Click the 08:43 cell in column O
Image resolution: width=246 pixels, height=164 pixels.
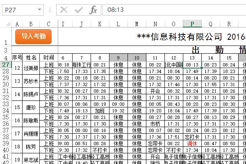[x=173, y=104]
